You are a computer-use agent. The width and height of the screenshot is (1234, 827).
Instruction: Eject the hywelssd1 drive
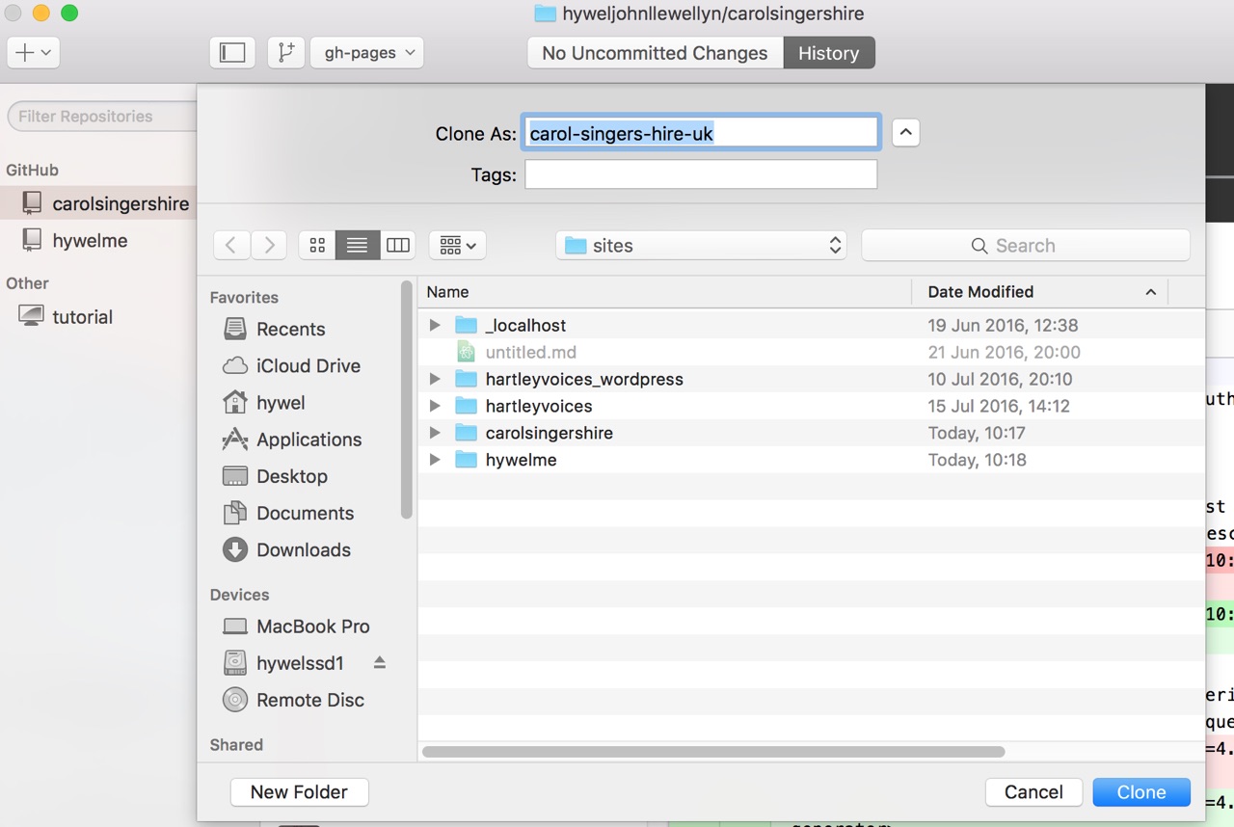(380, 662)
